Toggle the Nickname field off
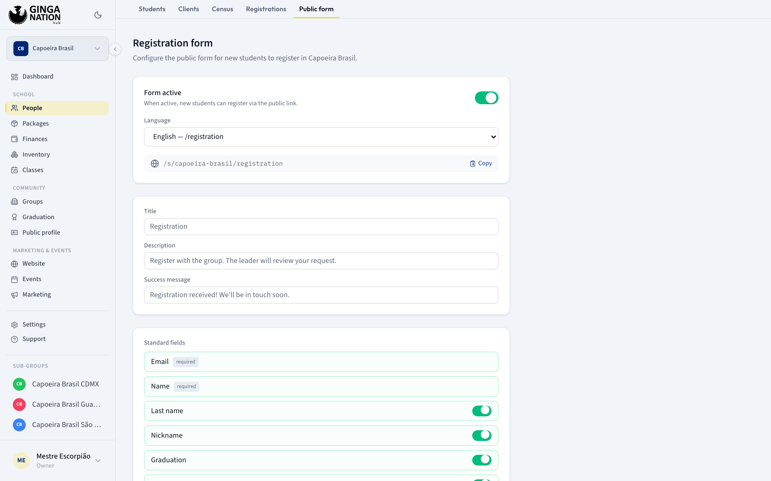This screenshot has height=481, width=771. (482, 435)
